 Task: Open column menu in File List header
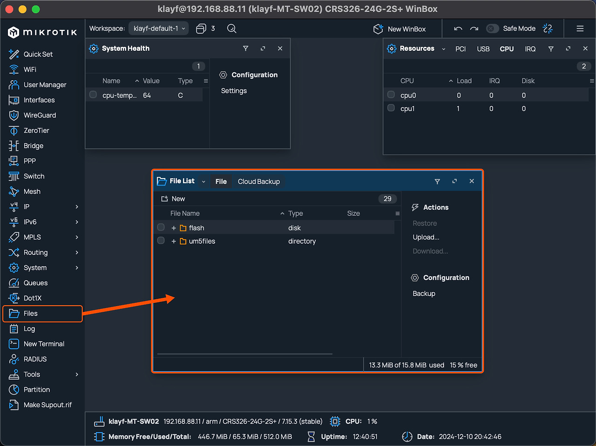point(398,213)
